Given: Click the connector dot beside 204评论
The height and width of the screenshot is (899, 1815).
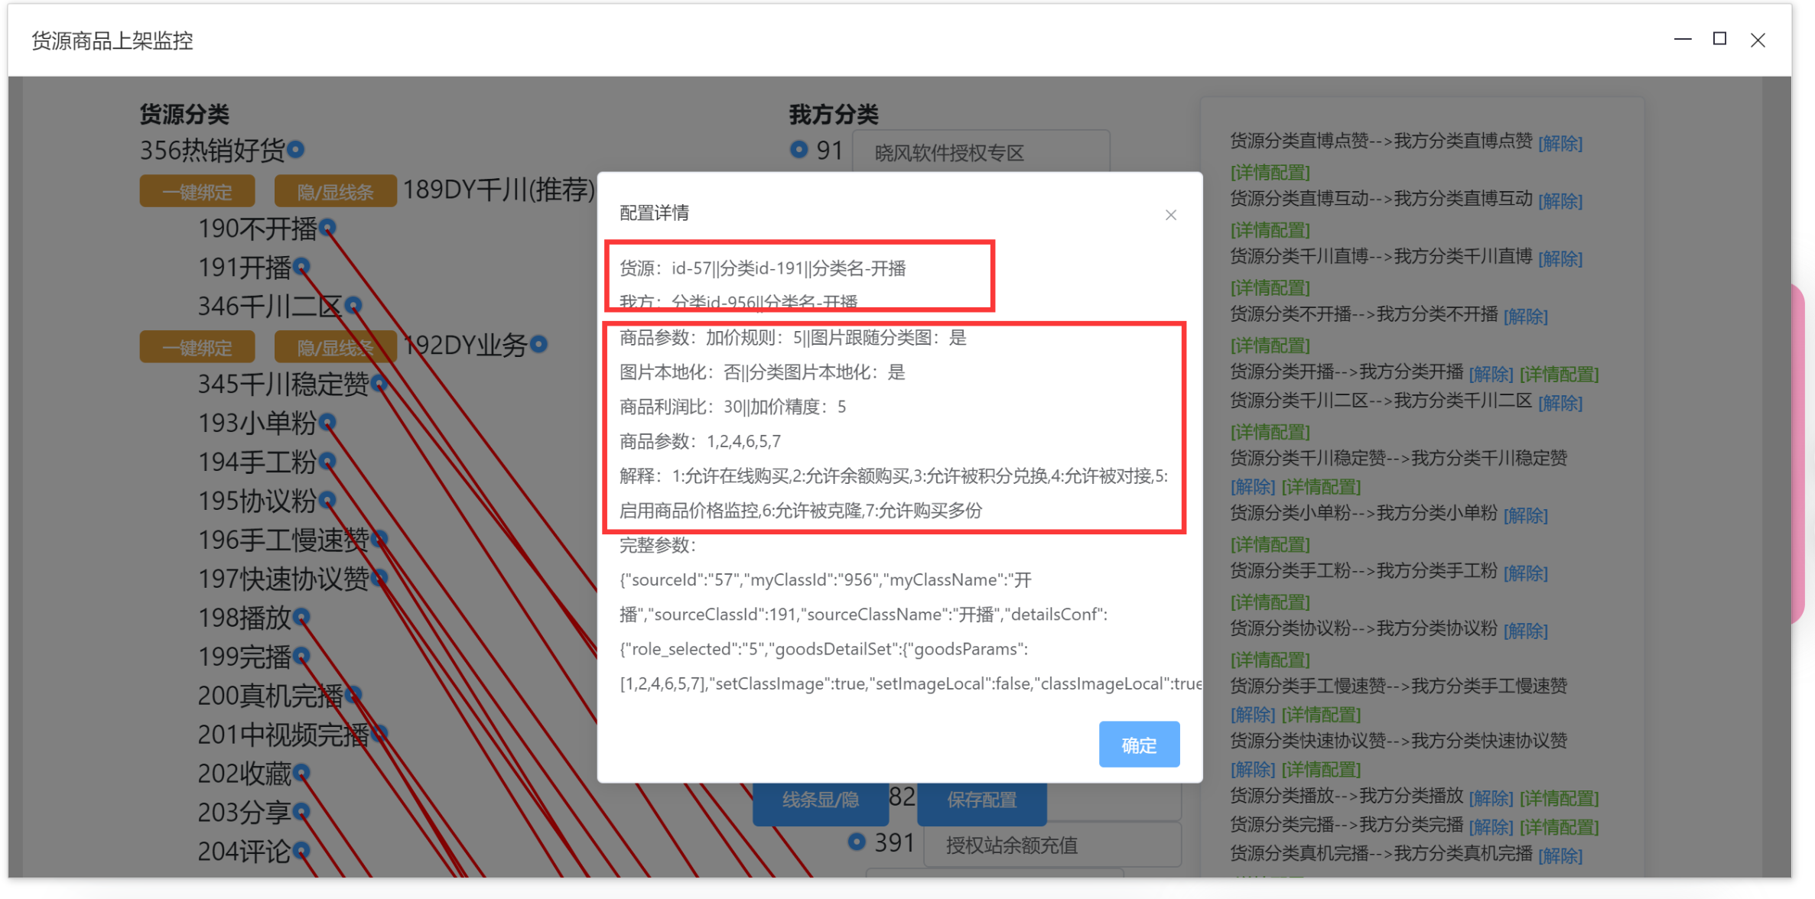Looking at the screenshot, I should coord(301,850).
